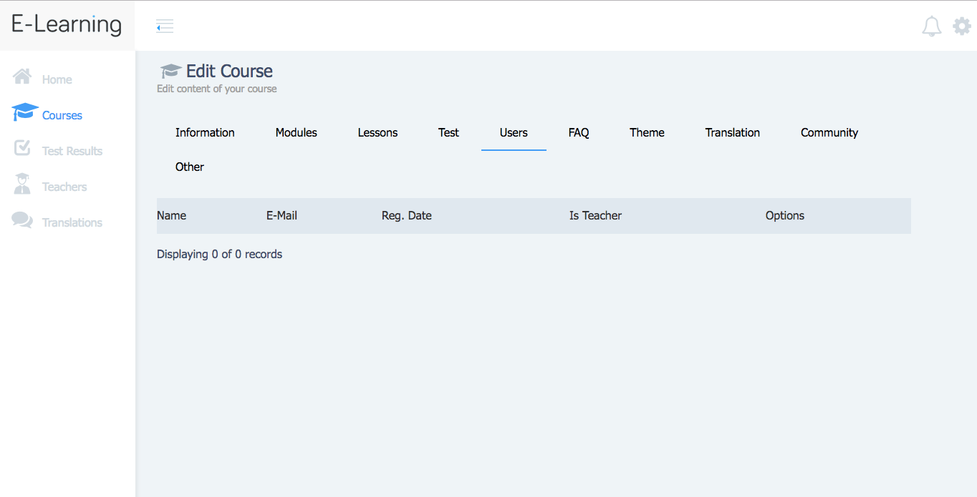Open Translations in the sidebar
This screenshot has height=497, width=977.
tap(72, 222)
